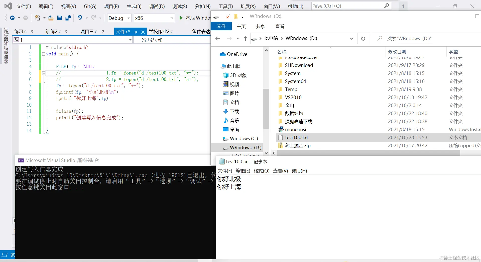
Task: Collapse the comment block at line 5
Action: point(44,73)
